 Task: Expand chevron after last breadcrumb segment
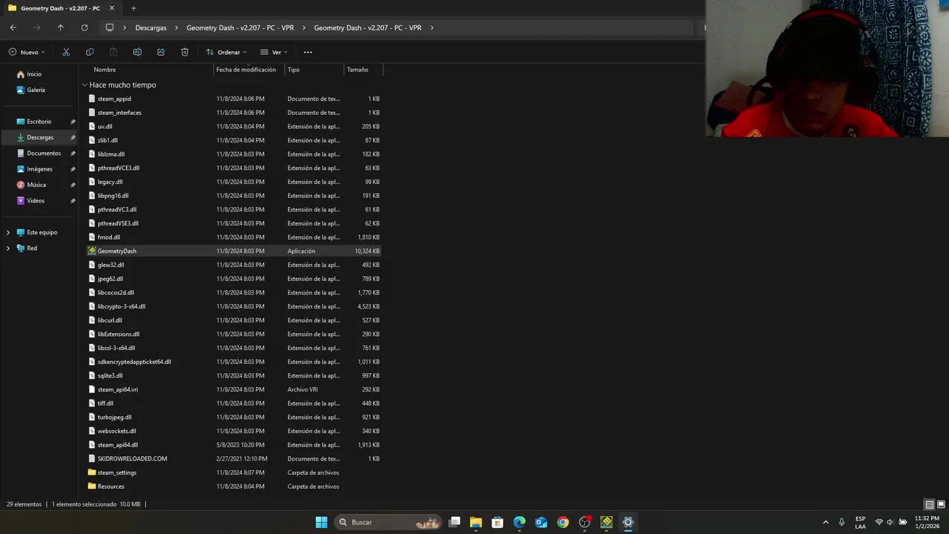tap(431, 27)
